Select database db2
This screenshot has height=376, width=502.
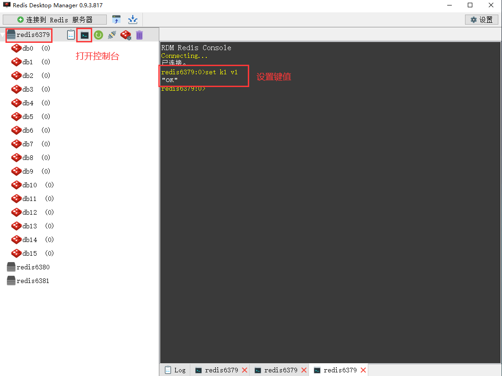coord(28,76)
